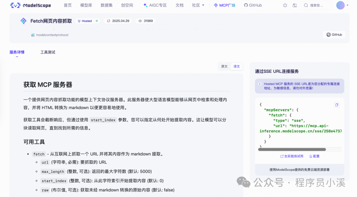357x197 pixels.
Task: Copy the mcpServers config code
Action: pyautogui.click(x=337, y=105)
